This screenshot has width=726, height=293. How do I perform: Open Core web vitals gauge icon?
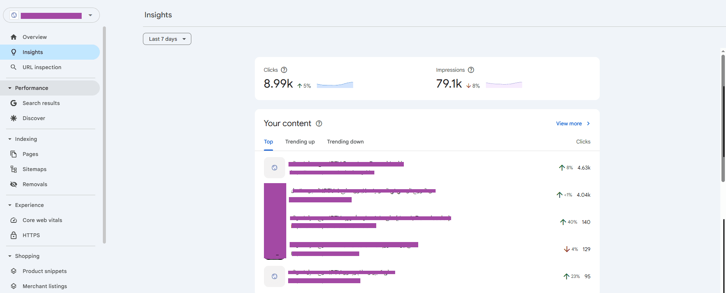[14, 220]
